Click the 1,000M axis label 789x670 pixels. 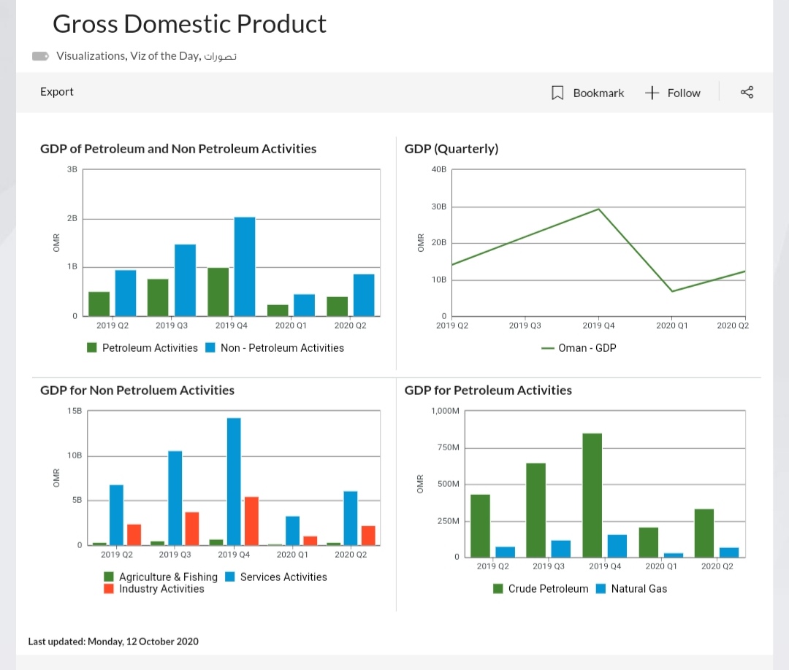[x=446, y=411]
